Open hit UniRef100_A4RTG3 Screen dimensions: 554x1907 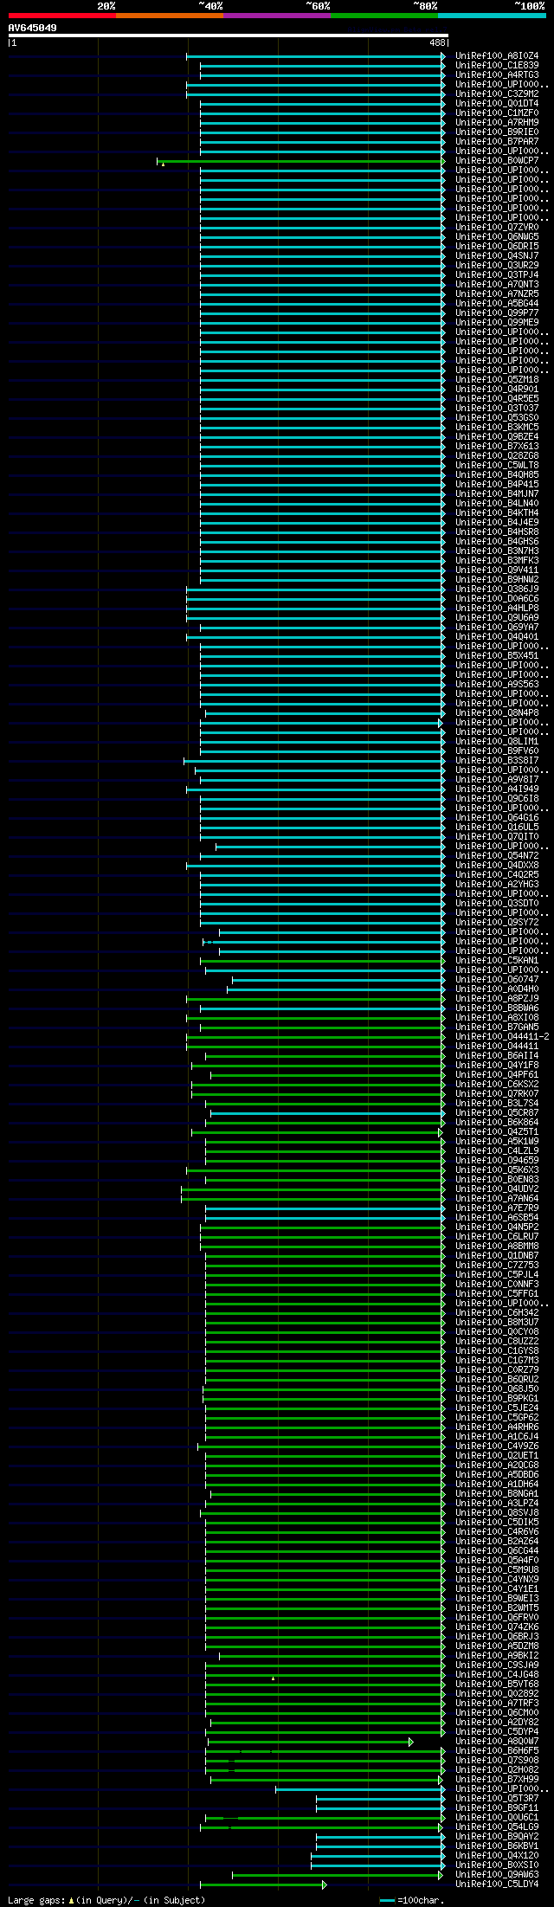coord(497,74)
